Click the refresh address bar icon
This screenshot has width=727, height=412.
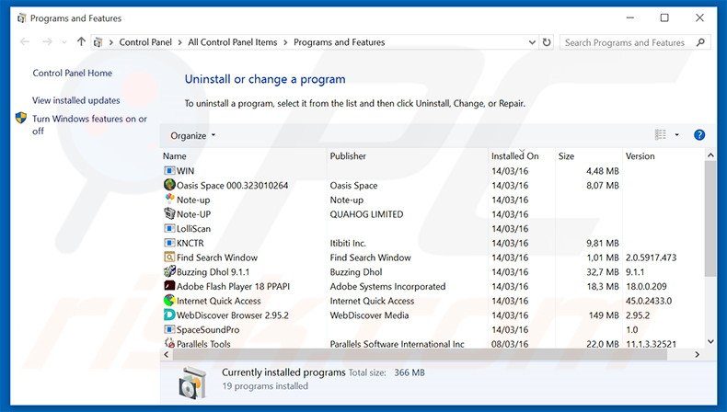click(x=547, y=42)
